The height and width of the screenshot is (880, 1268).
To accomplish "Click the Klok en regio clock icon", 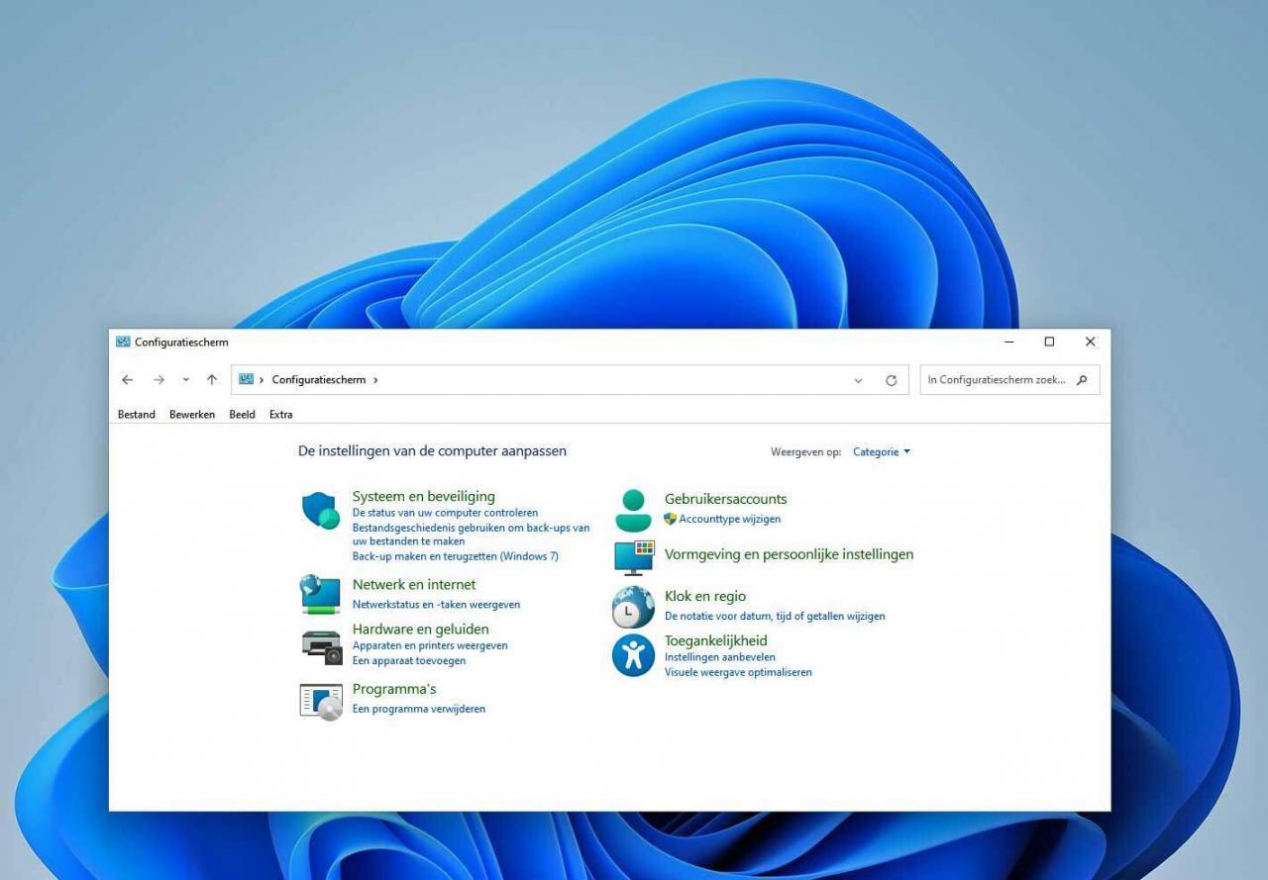I will tap(632, 607).
